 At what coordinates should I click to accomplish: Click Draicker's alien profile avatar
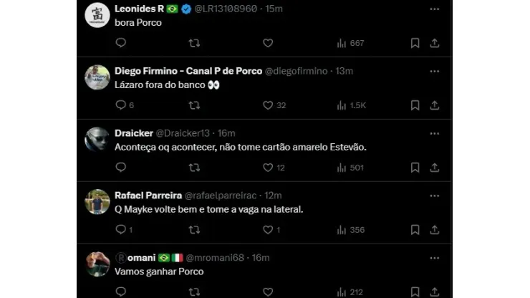[x=97, y=139]
